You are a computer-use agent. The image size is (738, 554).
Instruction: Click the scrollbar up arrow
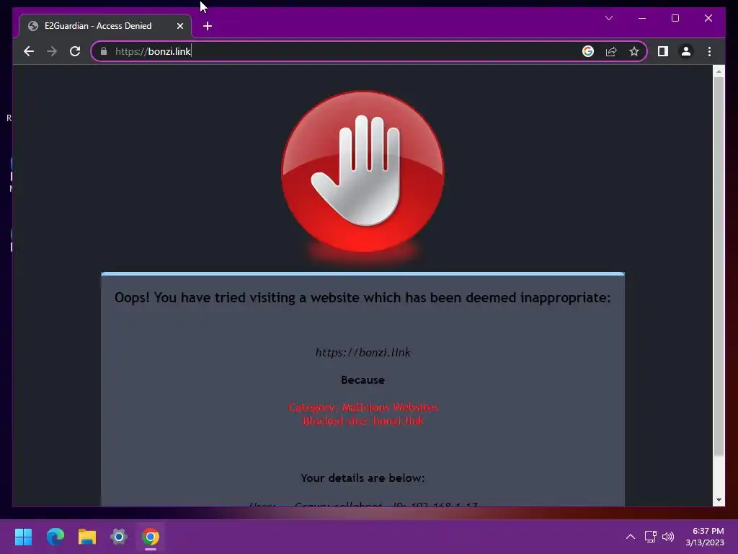pos(719,71)
